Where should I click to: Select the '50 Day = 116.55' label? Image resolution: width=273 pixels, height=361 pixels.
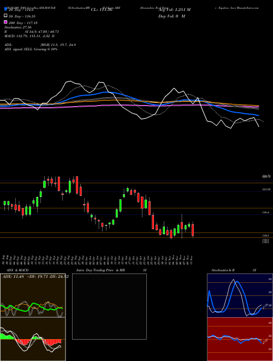[x=22, y=16]
